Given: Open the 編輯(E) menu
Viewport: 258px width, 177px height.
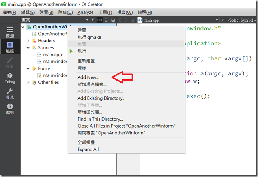Looking at the screenshot, I should (x=28, y=12).
